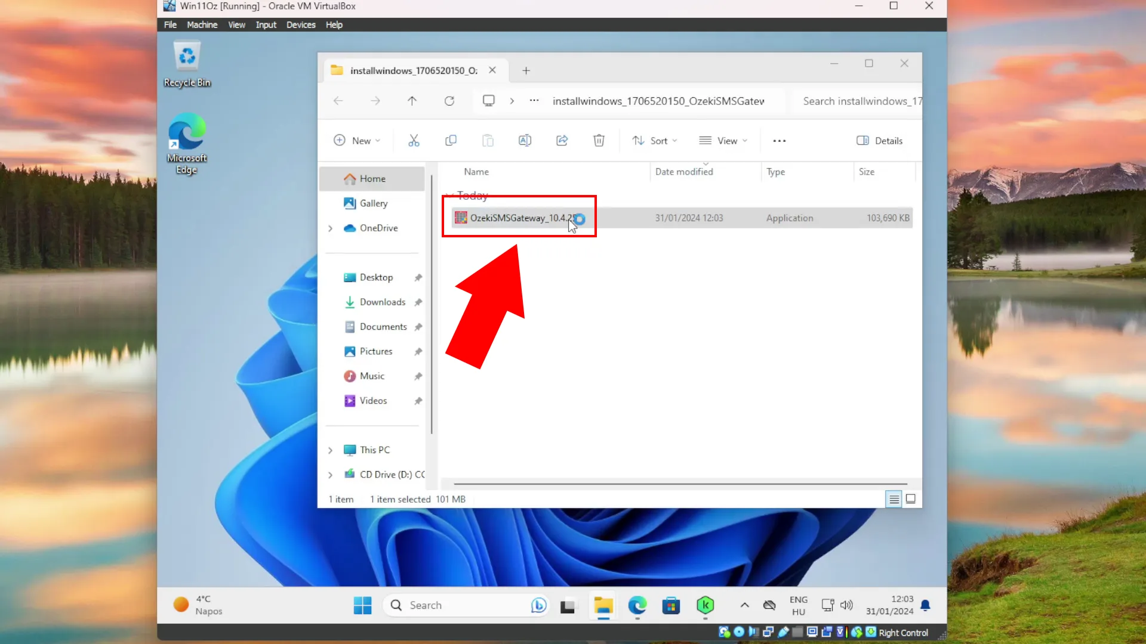Show hidden system tray icons

pyautogui.click(x=744, y=605)
